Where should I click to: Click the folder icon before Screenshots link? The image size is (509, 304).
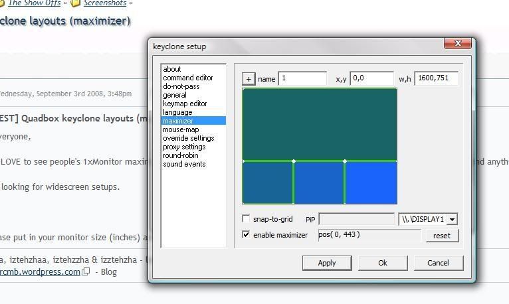(75, 3)
